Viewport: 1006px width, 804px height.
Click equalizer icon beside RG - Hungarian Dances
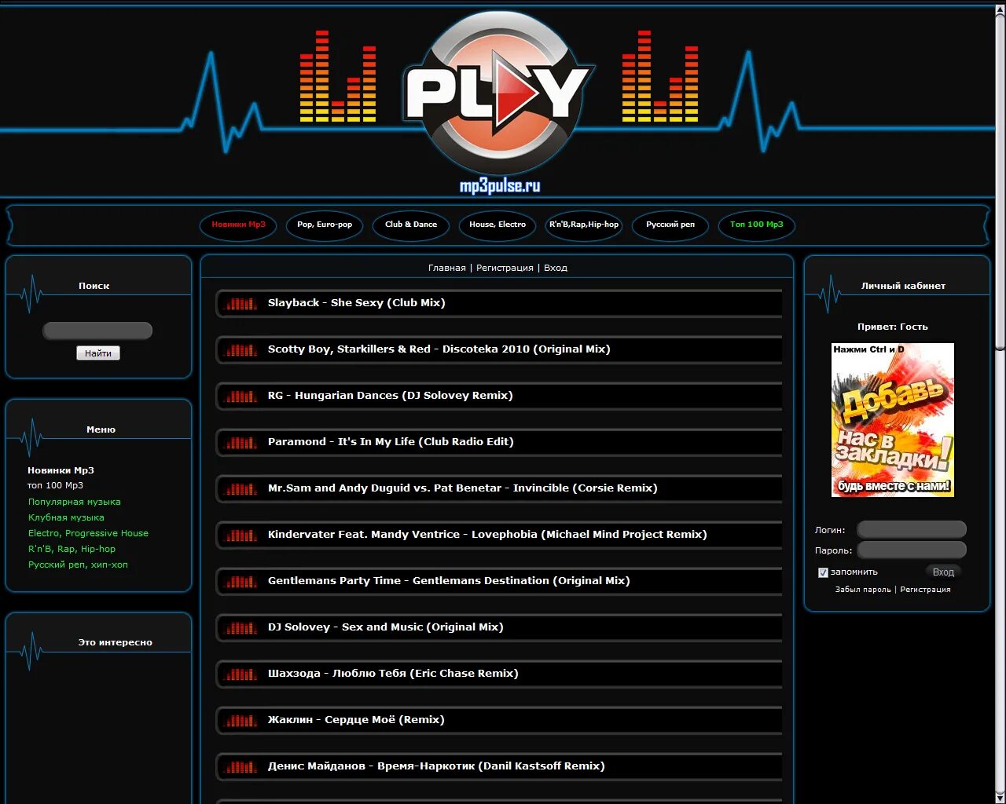[241, 397]
